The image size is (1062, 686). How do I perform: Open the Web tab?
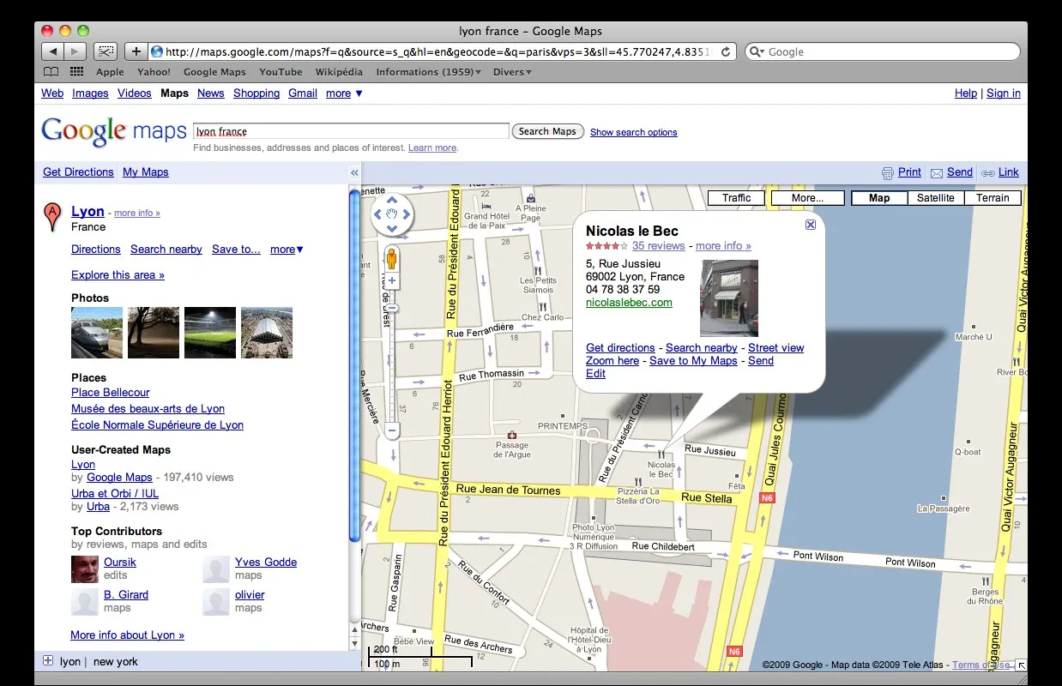(x=52, y=93)
